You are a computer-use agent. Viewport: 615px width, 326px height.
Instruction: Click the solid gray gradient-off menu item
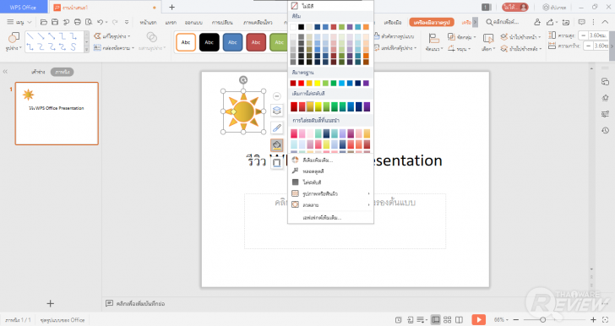pyautogui.click(x=330, y=182)
